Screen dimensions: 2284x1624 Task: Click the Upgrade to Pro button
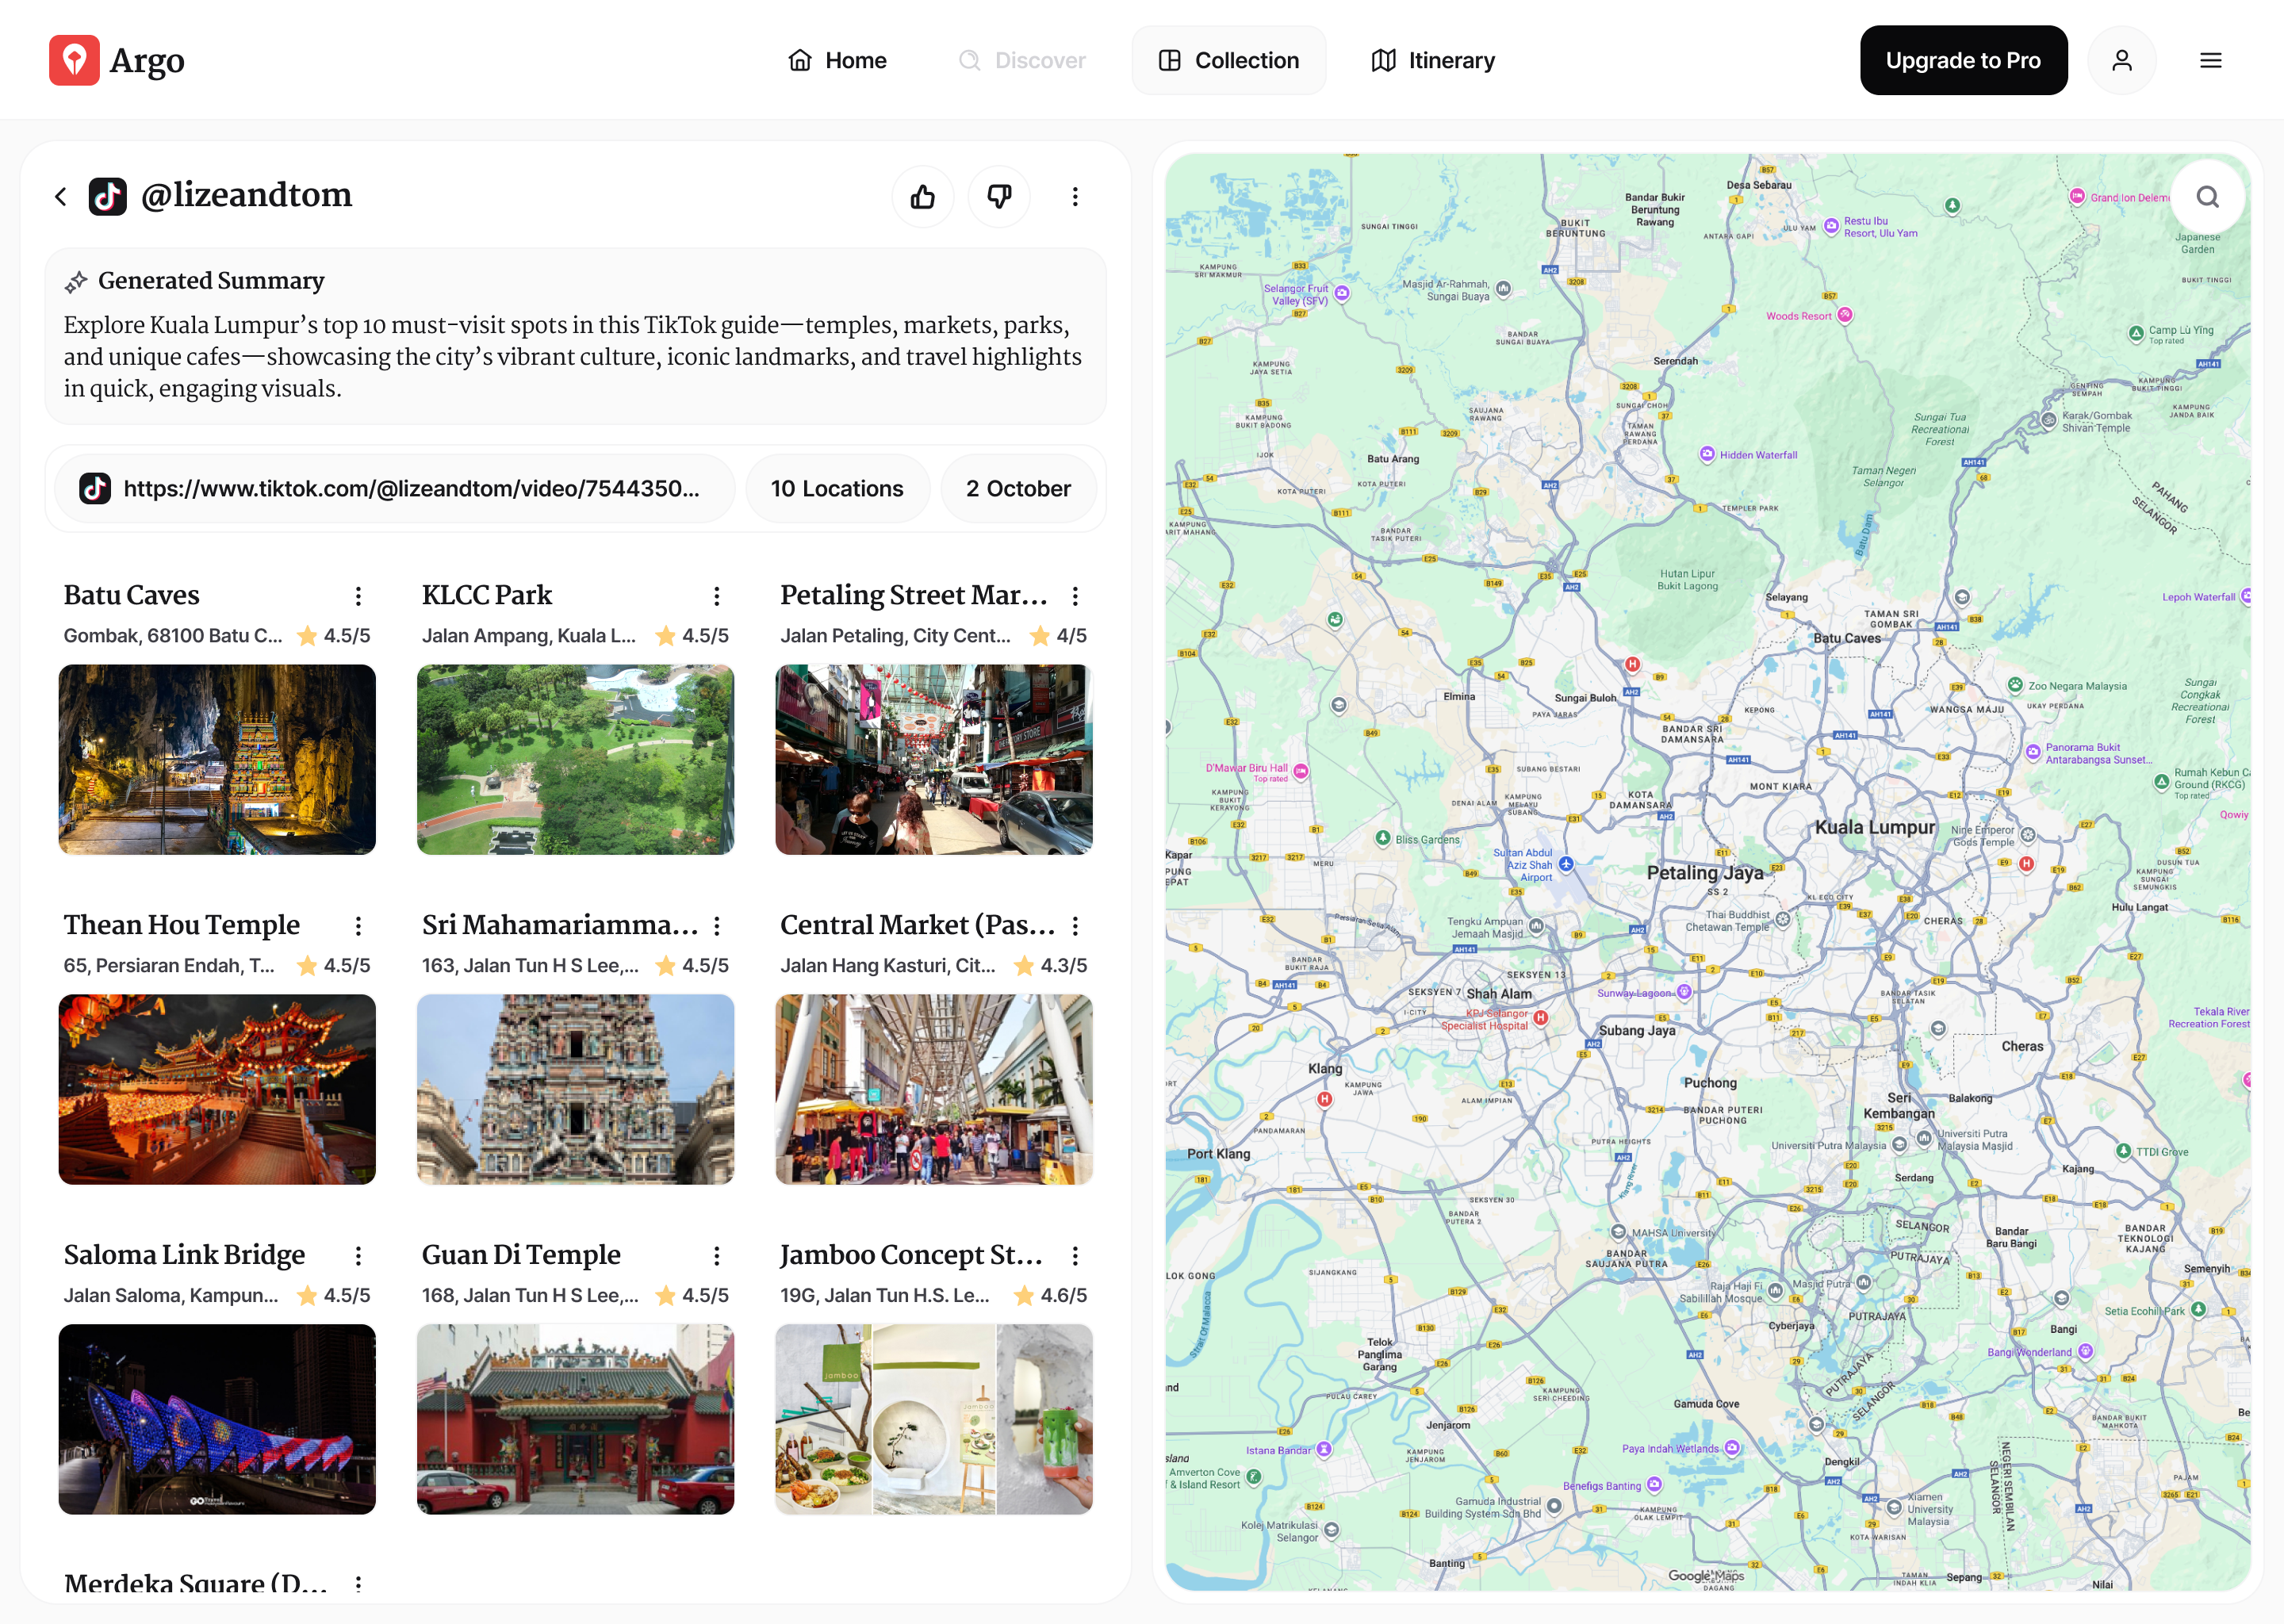click(x=1963, y=60)
